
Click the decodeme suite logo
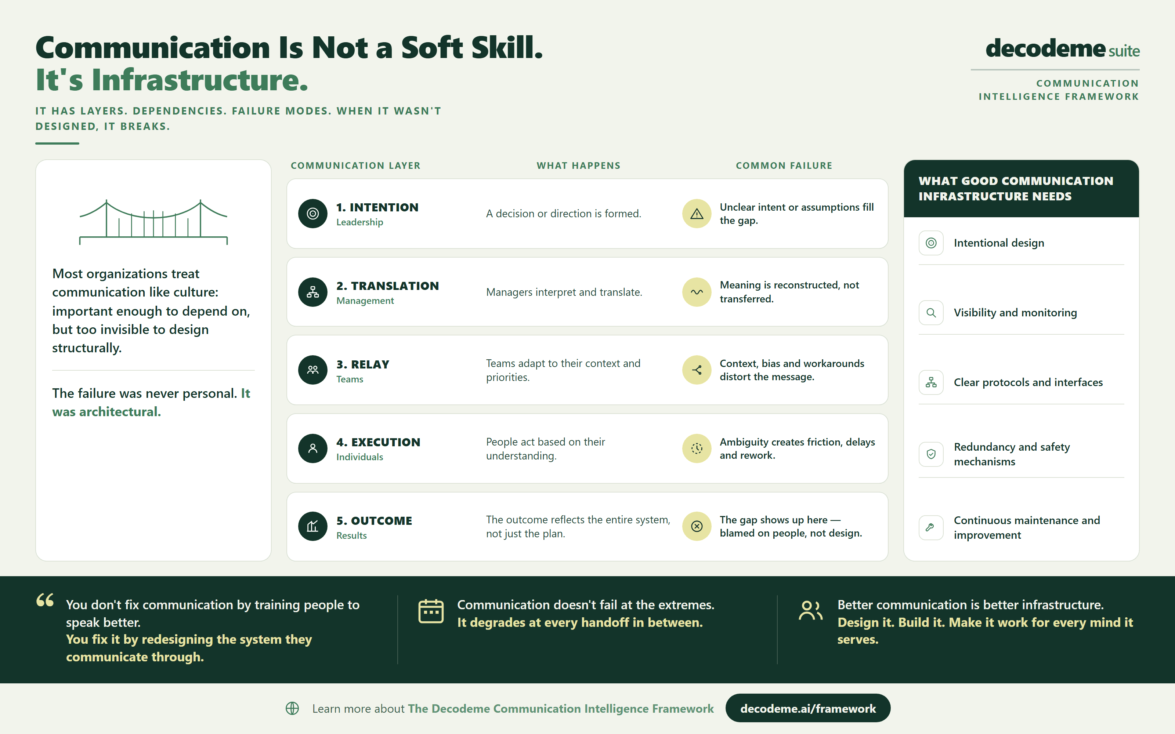point(1062,48)
